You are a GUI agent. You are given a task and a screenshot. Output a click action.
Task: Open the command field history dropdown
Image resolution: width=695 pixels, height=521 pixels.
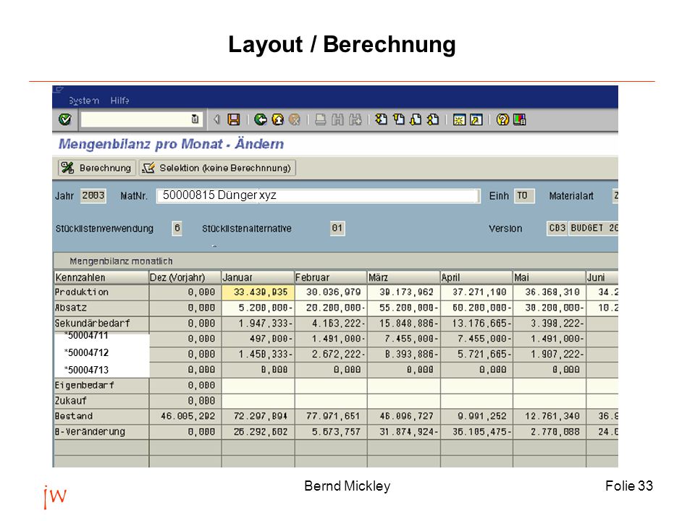[x=195, y=119]
